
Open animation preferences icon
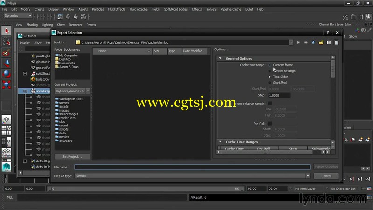click(x=369, y=189)
